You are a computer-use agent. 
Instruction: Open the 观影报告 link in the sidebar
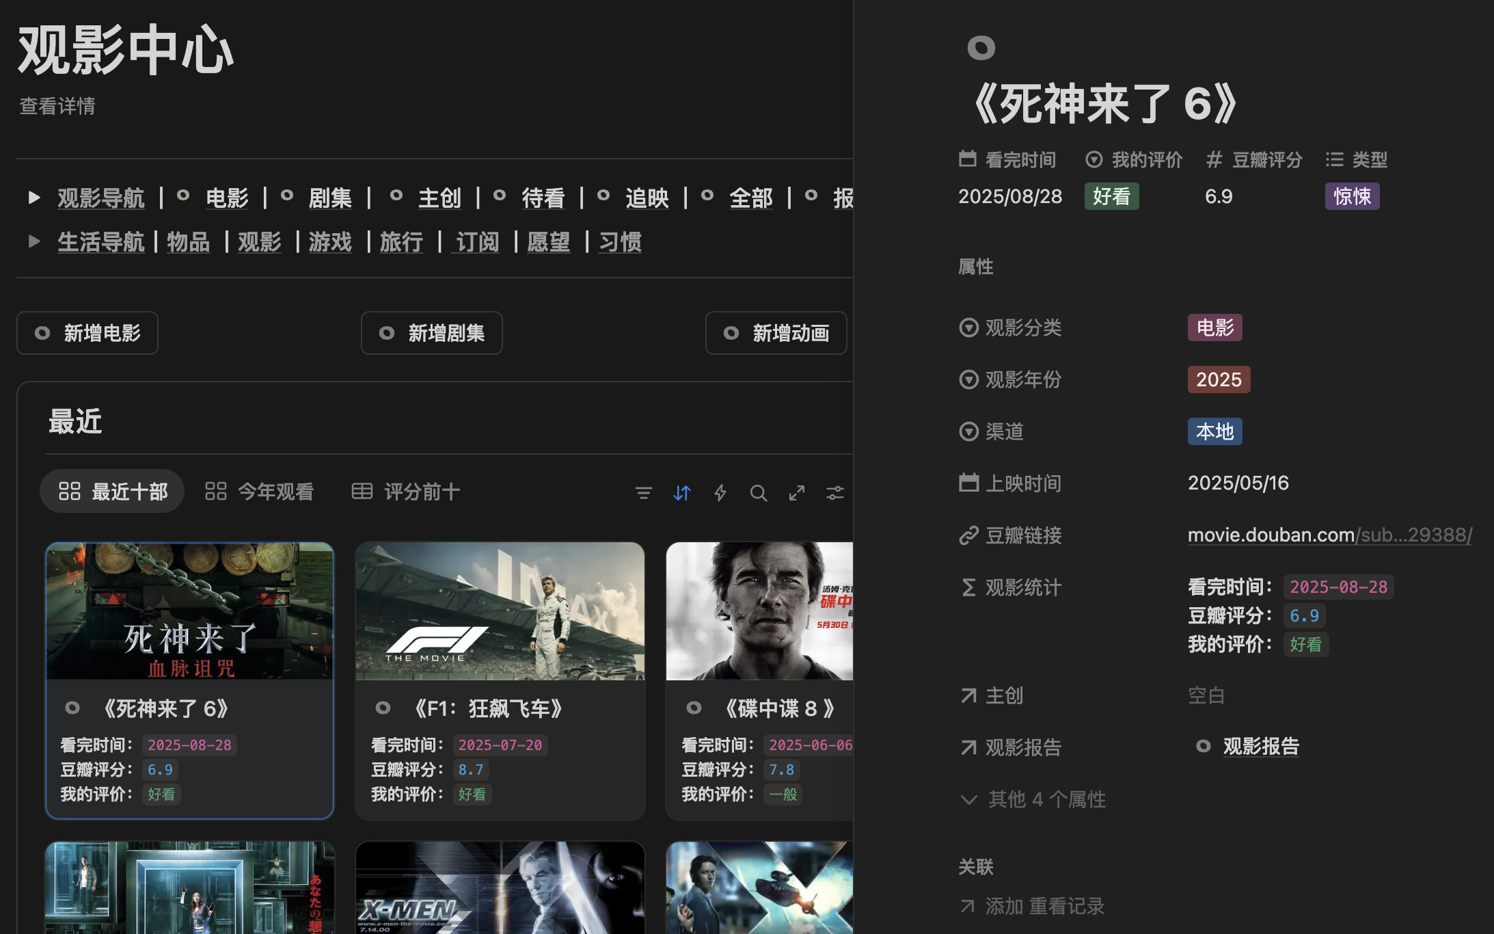tap(1261, 746)
